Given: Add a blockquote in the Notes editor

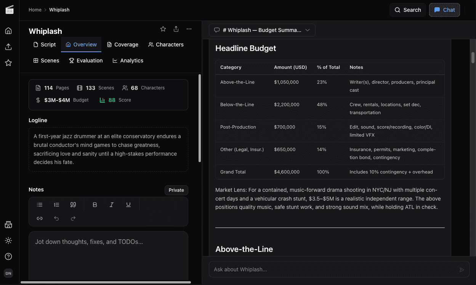Looking at the screenshot, I should (73, 204).
